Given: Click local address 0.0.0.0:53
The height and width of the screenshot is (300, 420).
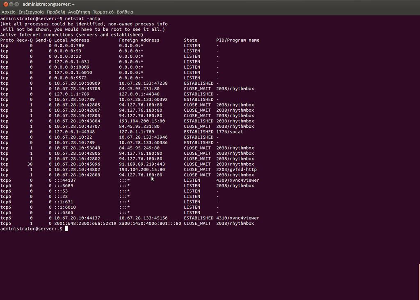Looking at the screenshot, I should pyautogui.click(x=68, y=51).
